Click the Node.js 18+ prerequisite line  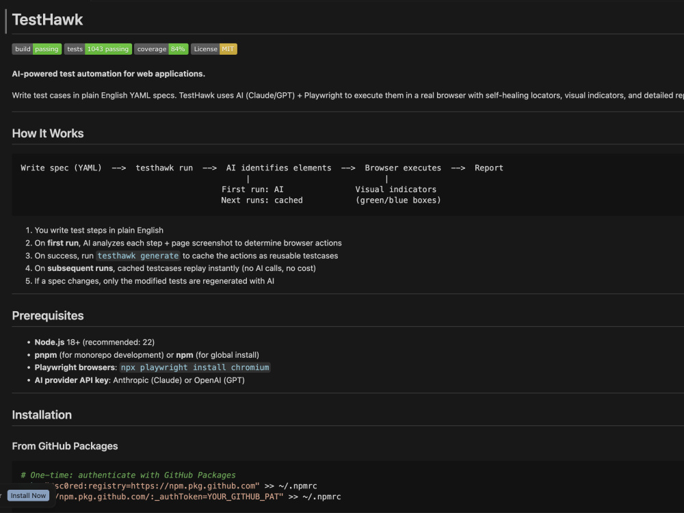pos(94,342)
